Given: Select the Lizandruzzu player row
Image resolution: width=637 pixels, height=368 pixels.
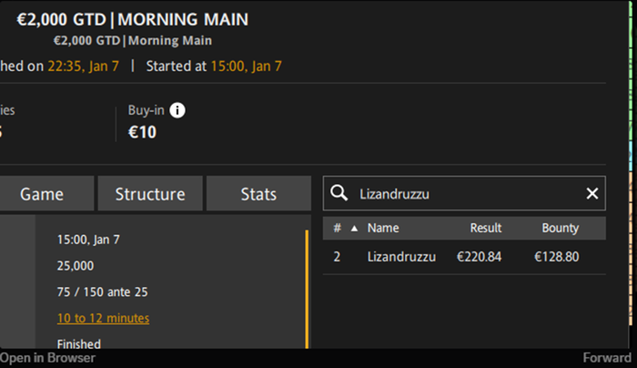Looking at the screenshot, I should (x=401, y=257).
